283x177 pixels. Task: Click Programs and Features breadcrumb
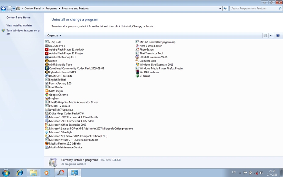pos(75,8)
